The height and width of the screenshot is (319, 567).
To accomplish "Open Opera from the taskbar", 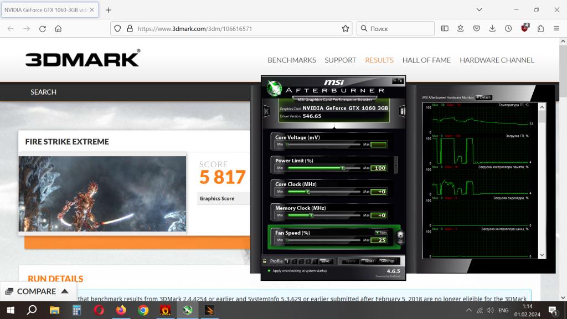I will pyautogui.click(x=99, y=310).
